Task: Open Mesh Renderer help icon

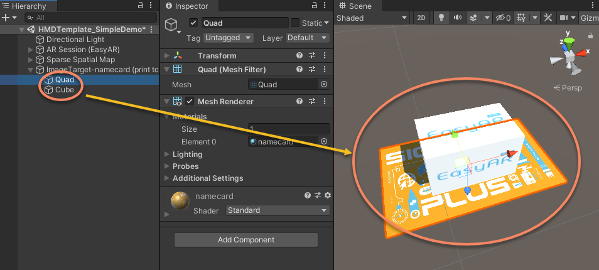Action: pyautogui.click(x=299, y=102)
